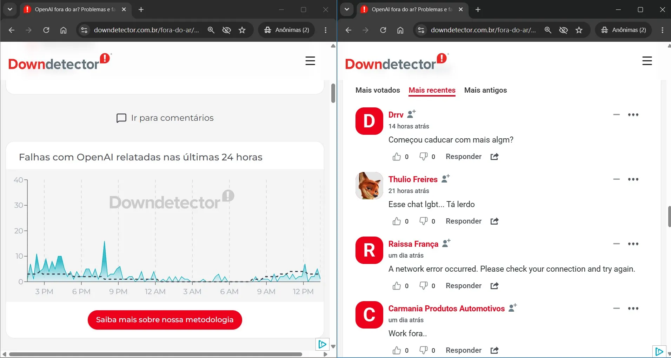View site information icon in right window
This screenshot has width=671, height=358.
click(x=421, y=30)
